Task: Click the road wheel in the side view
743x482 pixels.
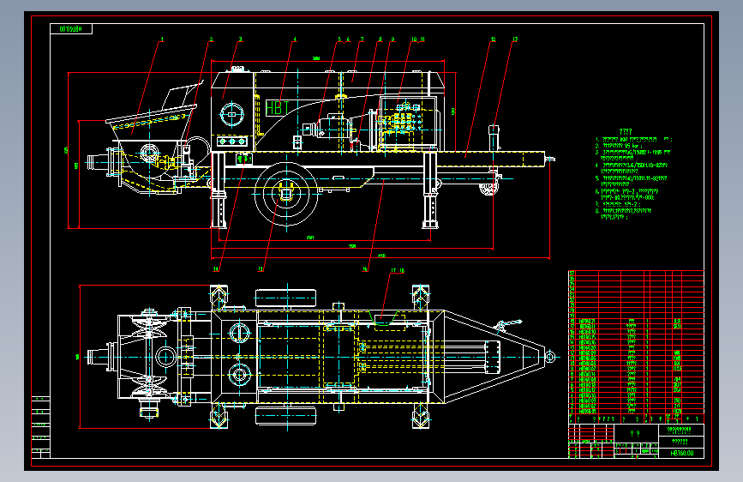Action: click(x=286, y=195)
